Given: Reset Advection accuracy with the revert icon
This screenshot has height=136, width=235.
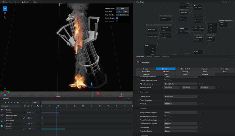Looking at the screenshot, I should pos(199,84).
